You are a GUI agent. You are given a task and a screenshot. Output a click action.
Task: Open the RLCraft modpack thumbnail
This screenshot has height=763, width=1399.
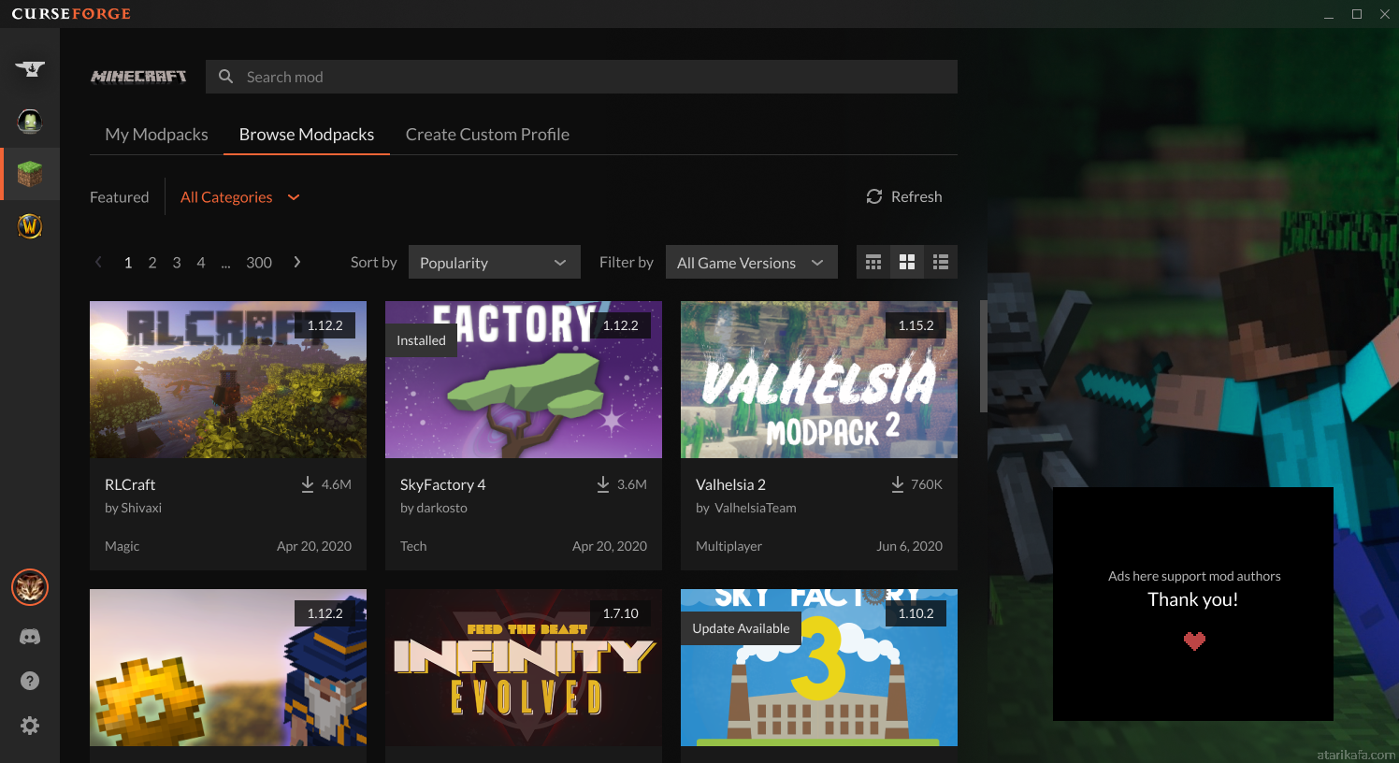pos(228,380)
